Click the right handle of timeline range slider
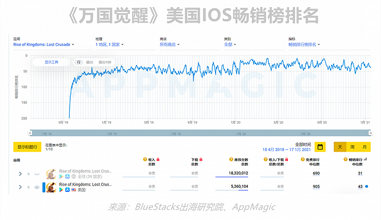381x220 pixels. click(x=371, y=133)
